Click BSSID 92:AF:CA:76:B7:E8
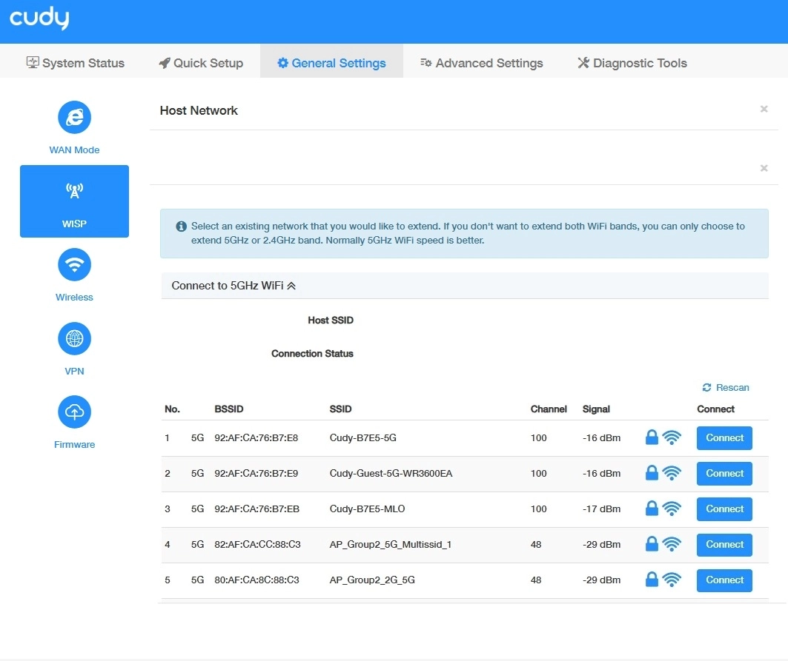Viewport: 788px width, 661px height. tap(256, 437)
